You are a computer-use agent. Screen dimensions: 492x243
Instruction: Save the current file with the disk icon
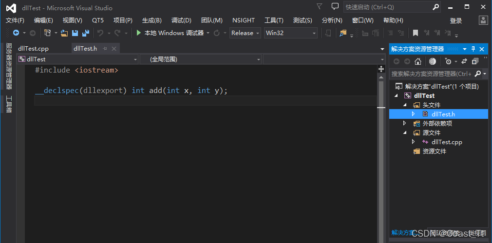[x=75, y=33]
